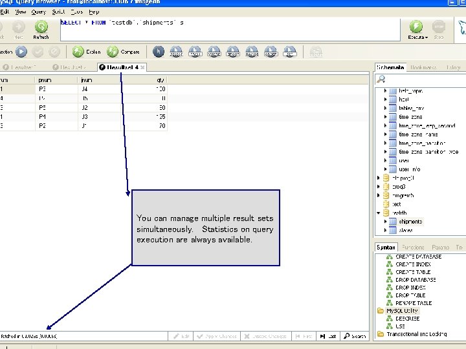Select the SELECT clause builder tool
Image resolution: width=466 pixels, height=349 pixels.
click(176, 52)
